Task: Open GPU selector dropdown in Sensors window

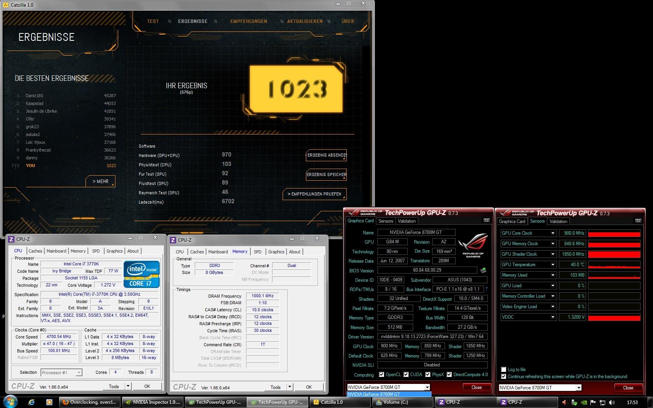Action: 579,387
